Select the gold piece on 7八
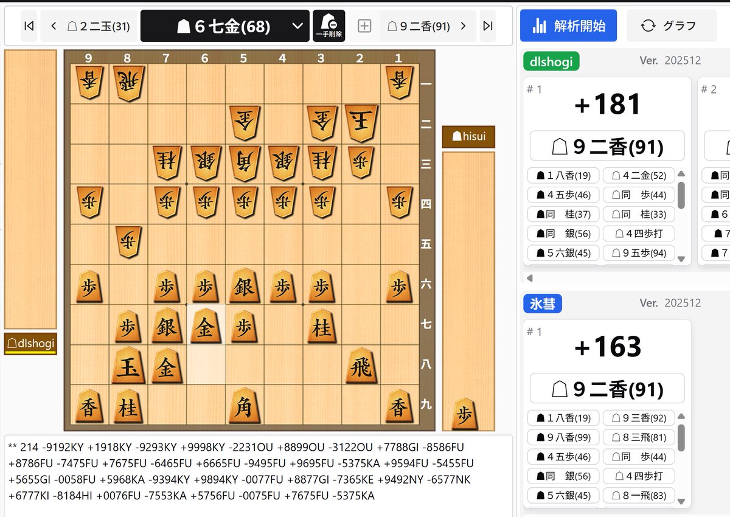The image size is (730, 517). coord(166,365)
